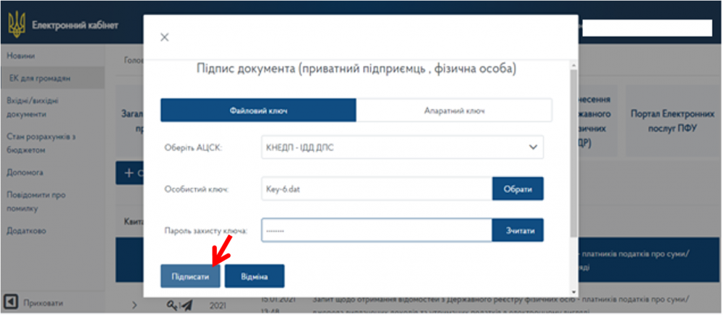Click the key and send icon in table row

click(x=179, y=304)
